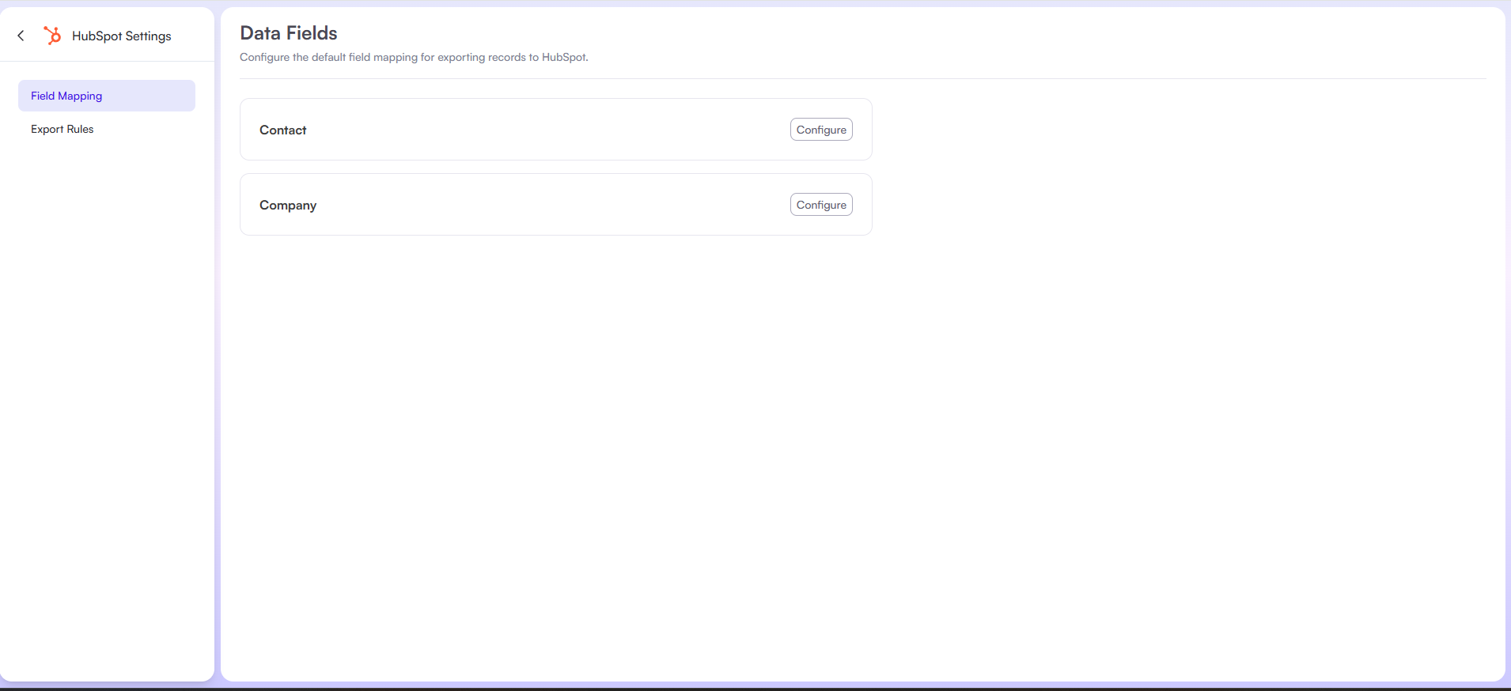Viewport: 1511px width, 691px height.
Task: Click the Company label in the card
Action: coord(287,206)
